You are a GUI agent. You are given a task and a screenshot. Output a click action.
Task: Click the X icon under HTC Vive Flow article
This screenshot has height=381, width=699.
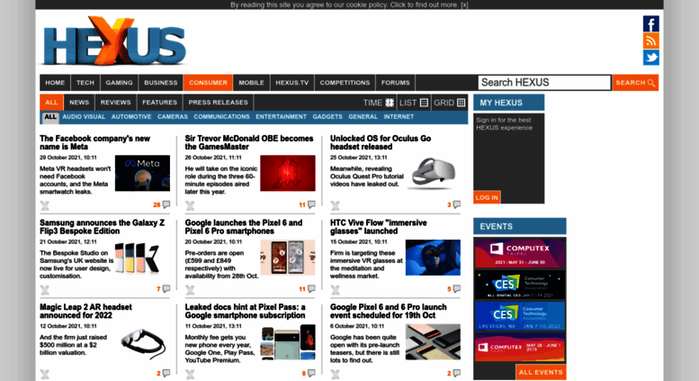(336, 290)
